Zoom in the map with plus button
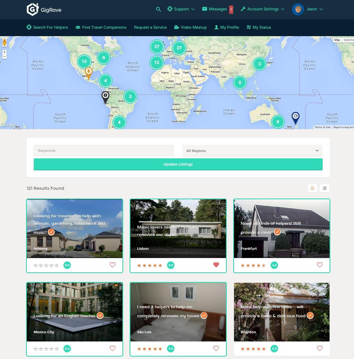Image resolution: width=354 pixels, height=359 pixels. tap(4, 52)
